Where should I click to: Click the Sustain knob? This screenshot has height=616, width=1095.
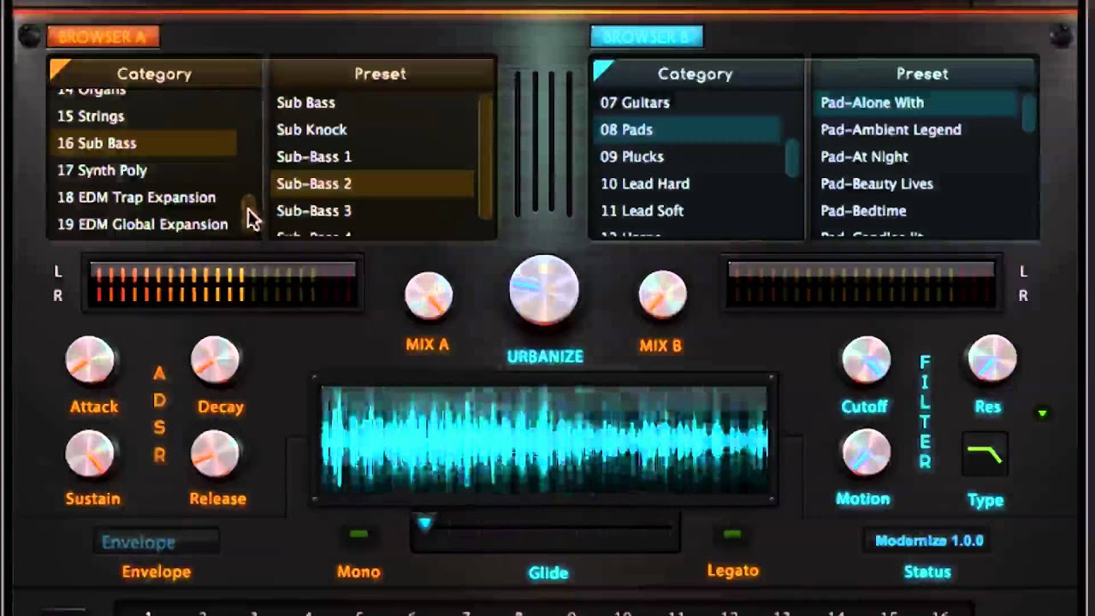click(90, 453)
